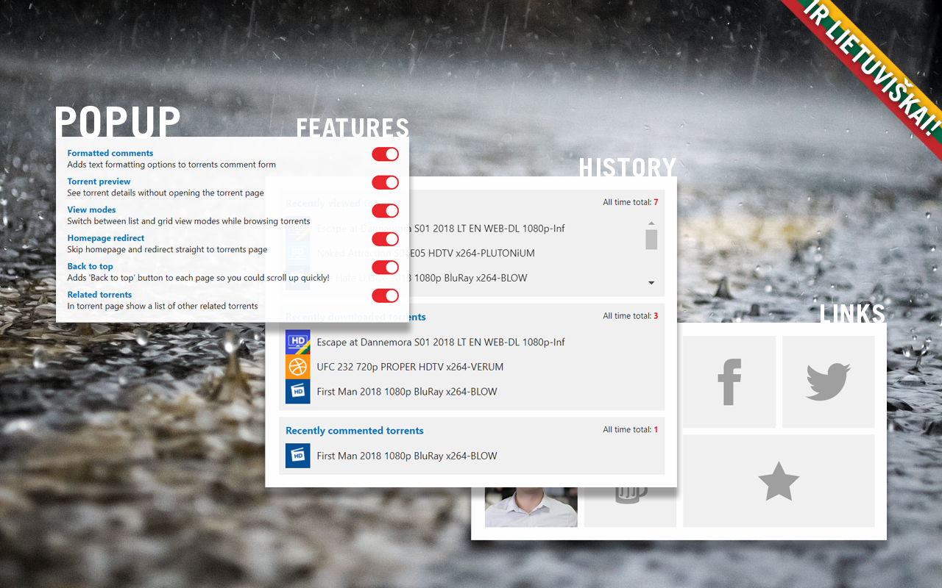Open the developer photo thumbnail
Viewport: 942px width, 588px height.
(531, 507)
